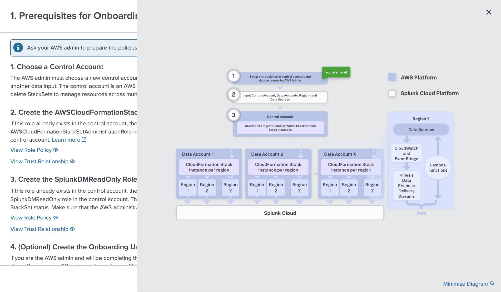Click the Minimize Diagram link
501x292 pixels.
pyautogui.click(x=465, y=284)
